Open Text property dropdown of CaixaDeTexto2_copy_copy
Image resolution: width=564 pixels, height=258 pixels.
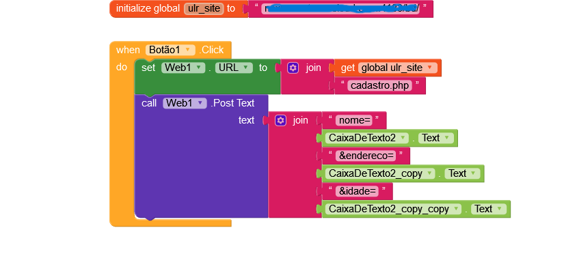coord(489,209)
